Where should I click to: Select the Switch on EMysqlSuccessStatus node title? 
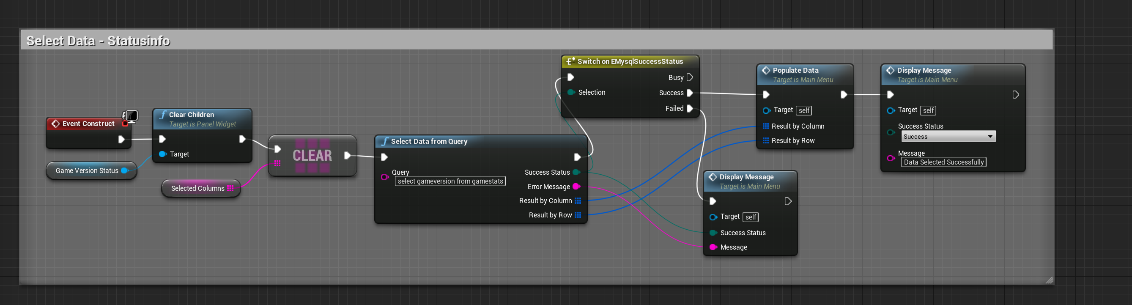[630, 61]
